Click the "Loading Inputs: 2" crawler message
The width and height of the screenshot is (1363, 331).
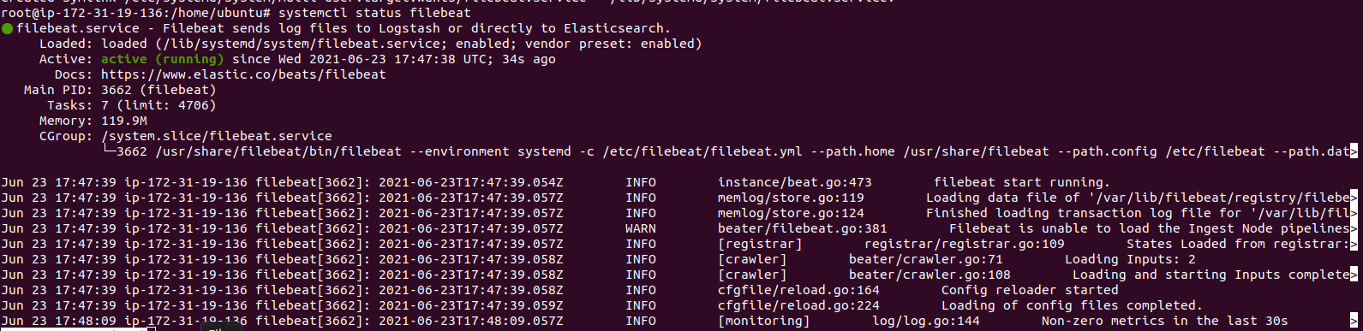(1130, 259)
